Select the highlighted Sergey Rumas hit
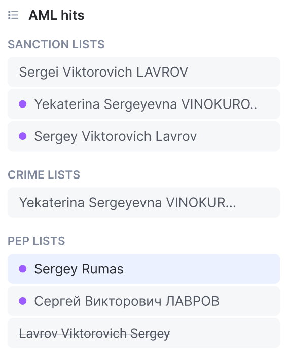289x356 pixels. [143, 269]
